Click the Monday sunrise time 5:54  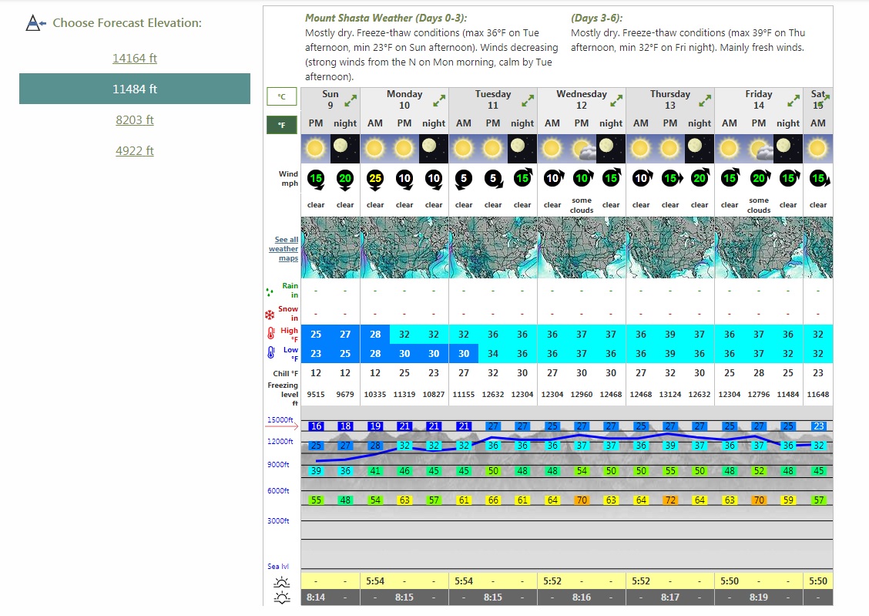[375, 581]
